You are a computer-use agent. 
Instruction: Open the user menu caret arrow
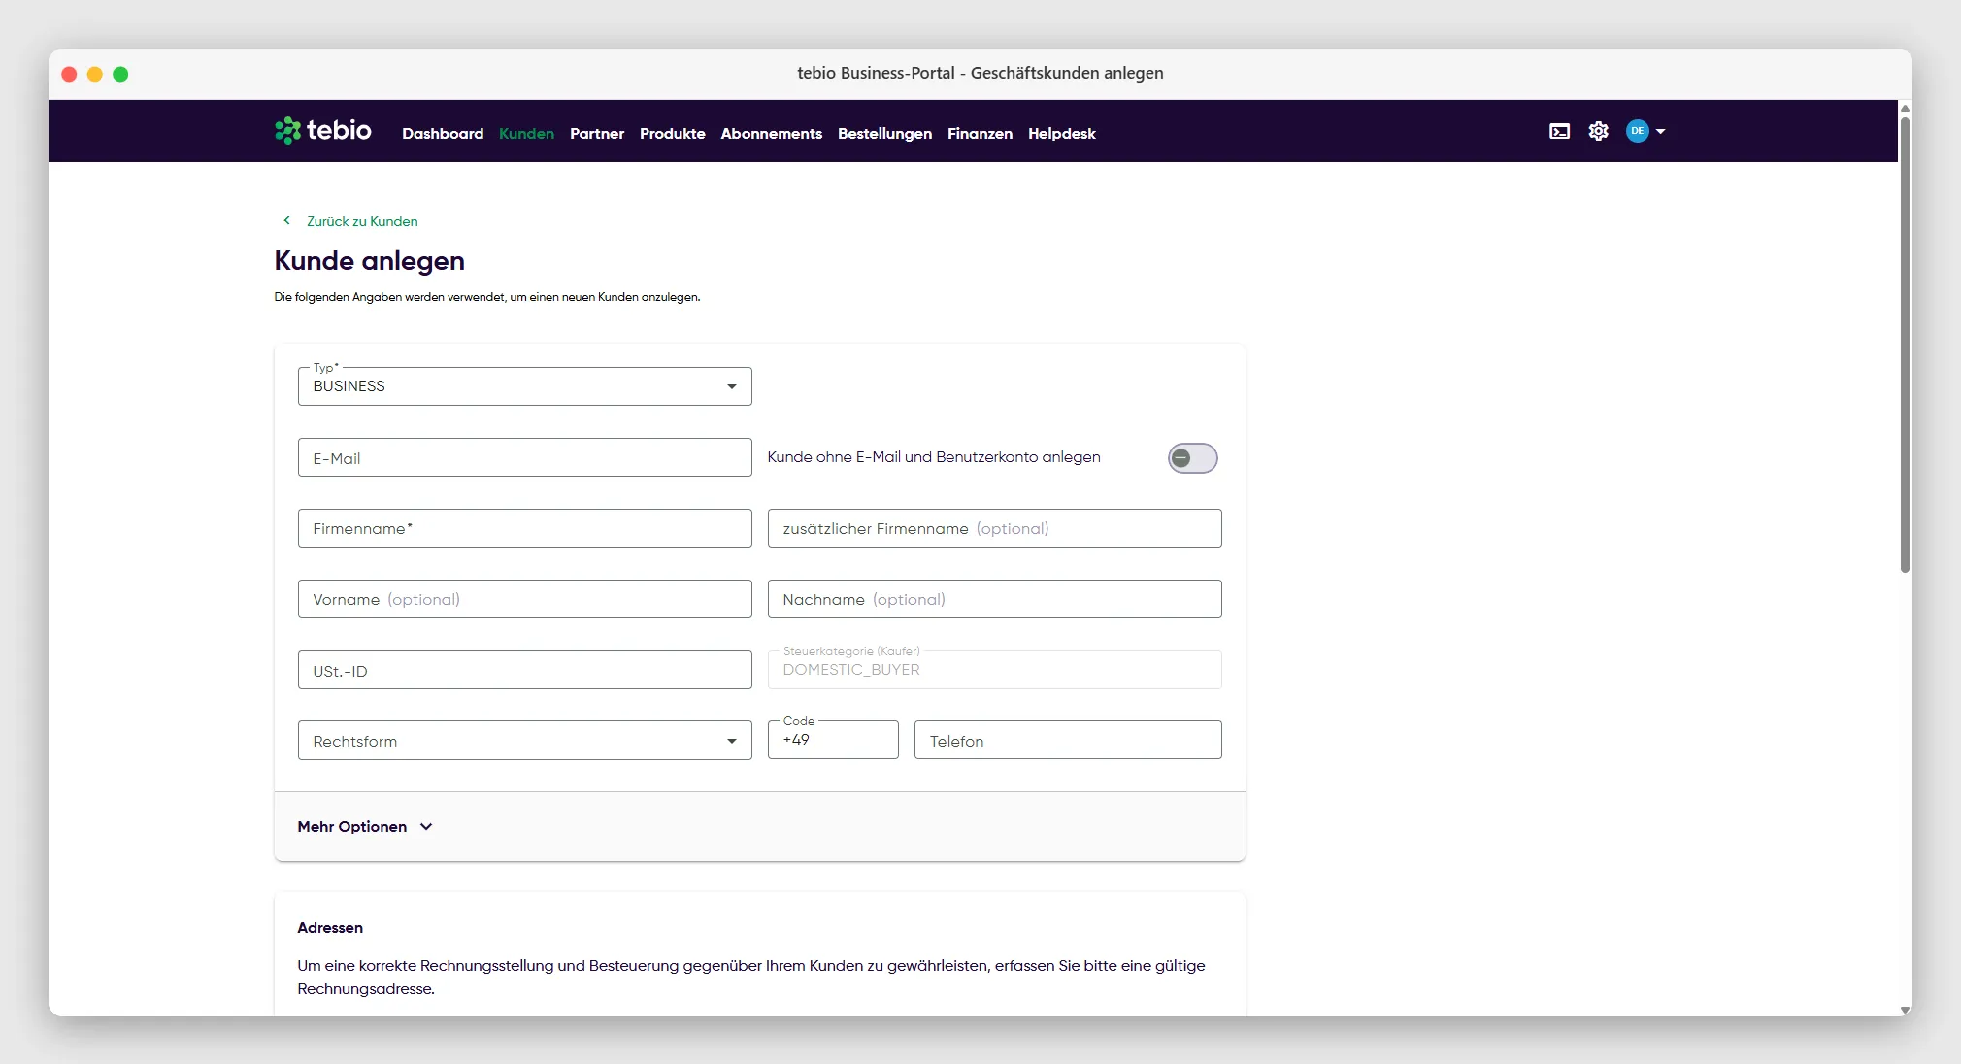coord(1660,131)
